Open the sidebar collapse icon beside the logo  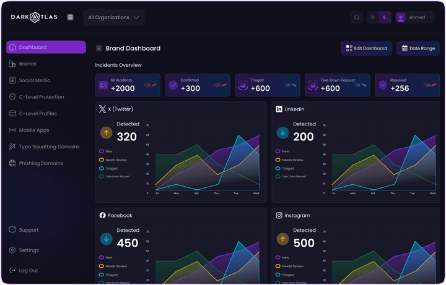[70, 17]
